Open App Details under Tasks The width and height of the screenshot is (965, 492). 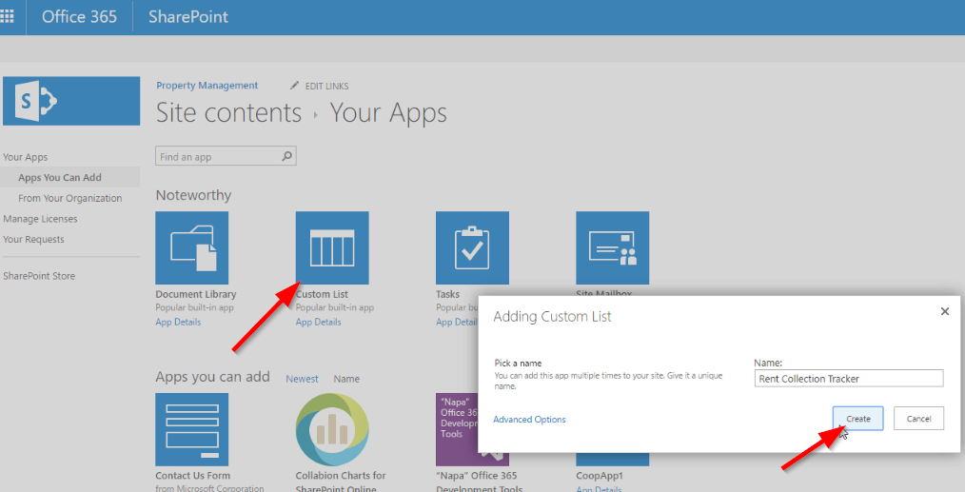[457, 322]
